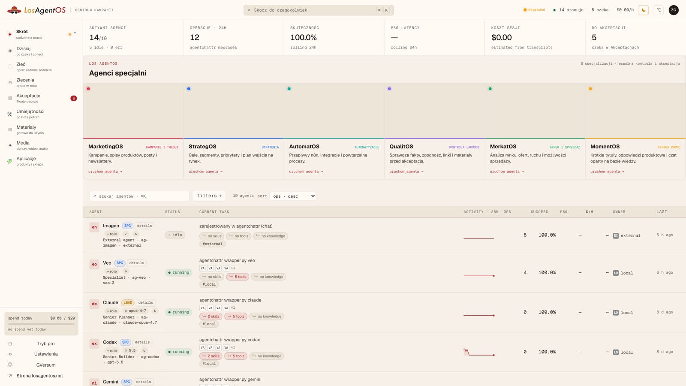Click the Imagen agent avatar icon
Screen dimensions: 686x386
point(94,227)
